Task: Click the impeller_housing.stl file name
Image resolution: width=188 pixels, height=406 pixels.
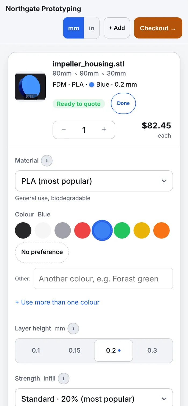Action: 88,64
